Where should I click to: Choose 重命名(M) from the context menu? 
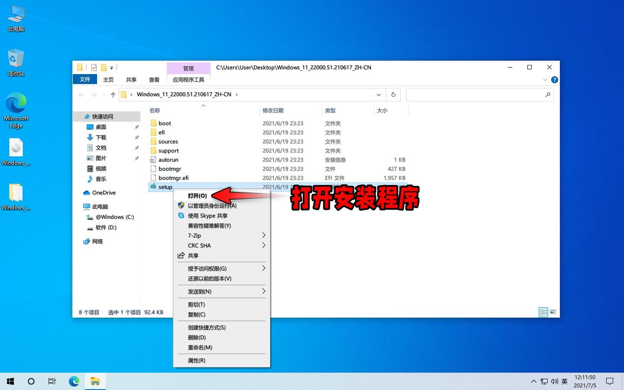pos(221,348)
